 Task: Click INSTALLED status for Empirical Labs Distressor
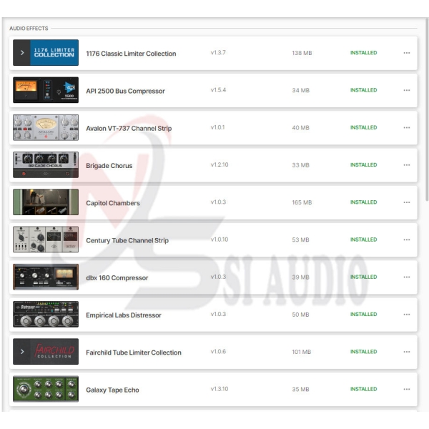tap(364, 315)
